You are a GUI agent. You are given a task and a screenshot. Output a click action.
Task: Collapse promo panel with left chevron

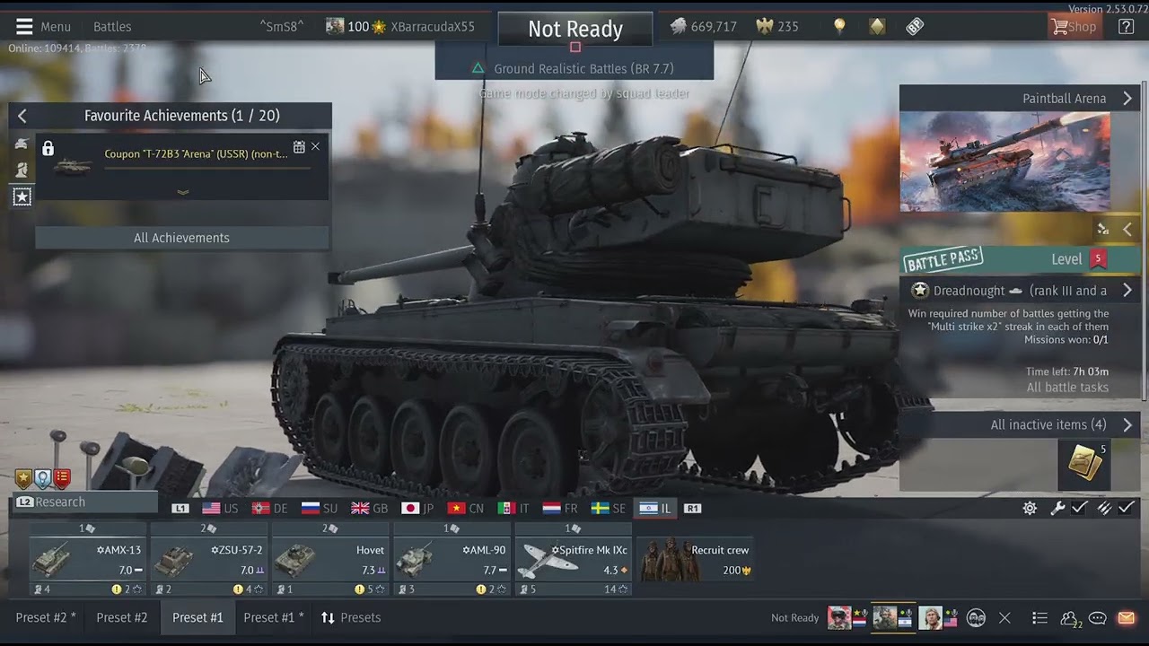(1127, 230)
